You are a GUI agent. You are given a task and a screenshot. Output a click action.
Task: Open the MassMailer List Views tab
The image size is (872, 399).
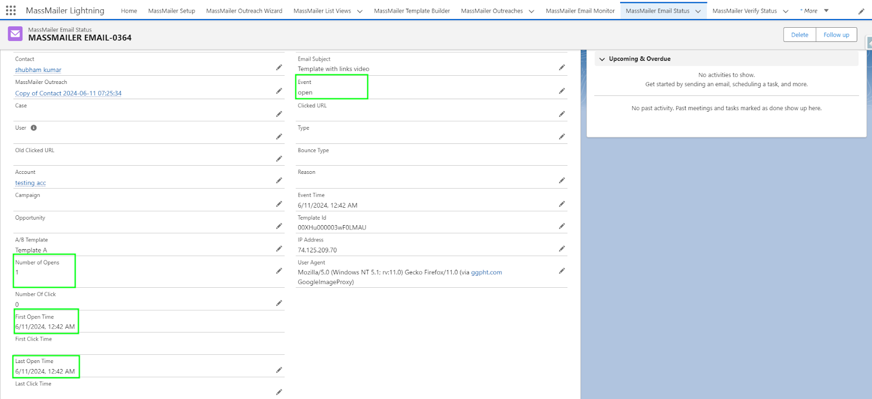322,11
